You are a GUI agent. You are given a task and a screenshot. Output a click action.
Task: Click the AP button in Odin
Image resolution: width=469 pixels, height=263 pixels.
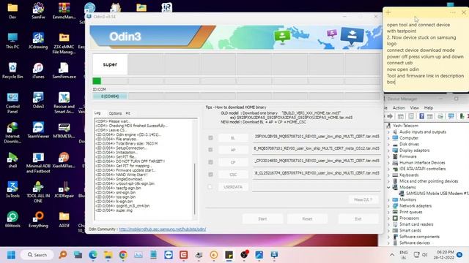coord(233,150)
